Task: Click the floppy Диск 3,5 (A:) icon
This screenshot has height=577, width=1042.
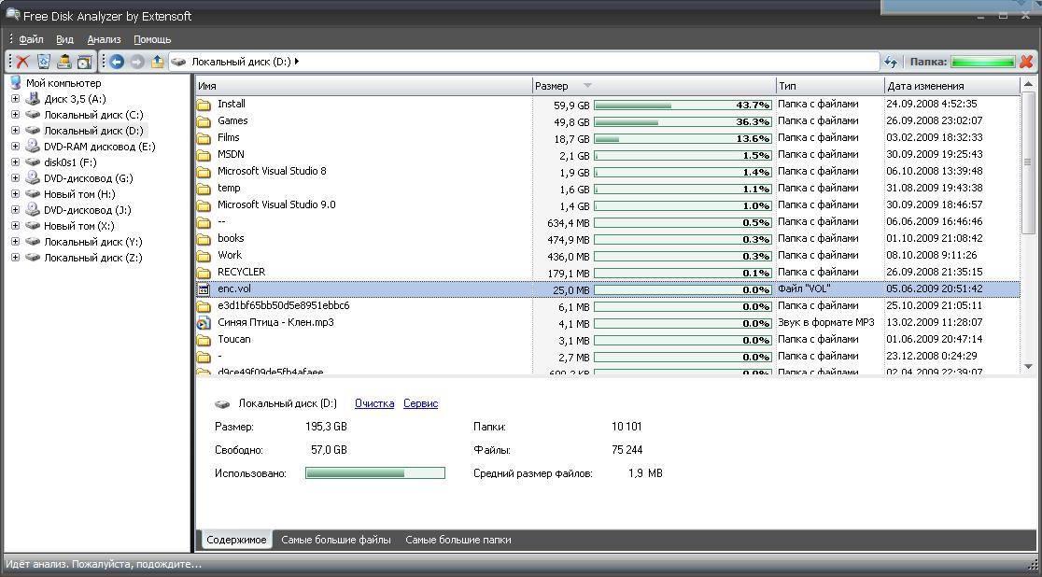Action: pos(33,99)
